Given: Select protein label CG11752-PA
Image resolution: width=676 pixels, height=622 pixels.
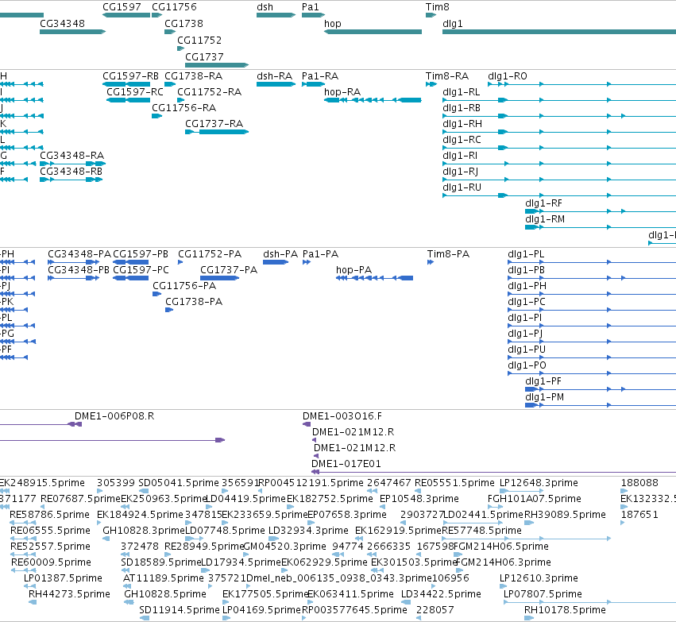Looking at the screenshot, I should pos(210,254).
